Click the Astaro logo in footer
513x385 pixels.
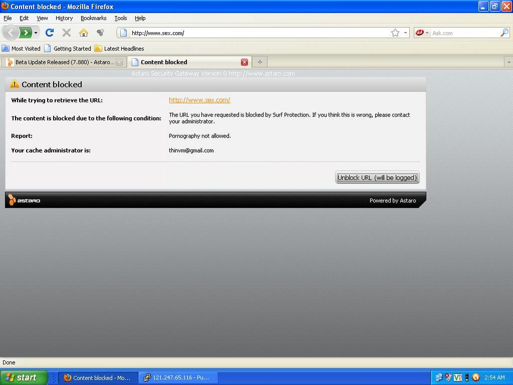(x=24, y=200)
